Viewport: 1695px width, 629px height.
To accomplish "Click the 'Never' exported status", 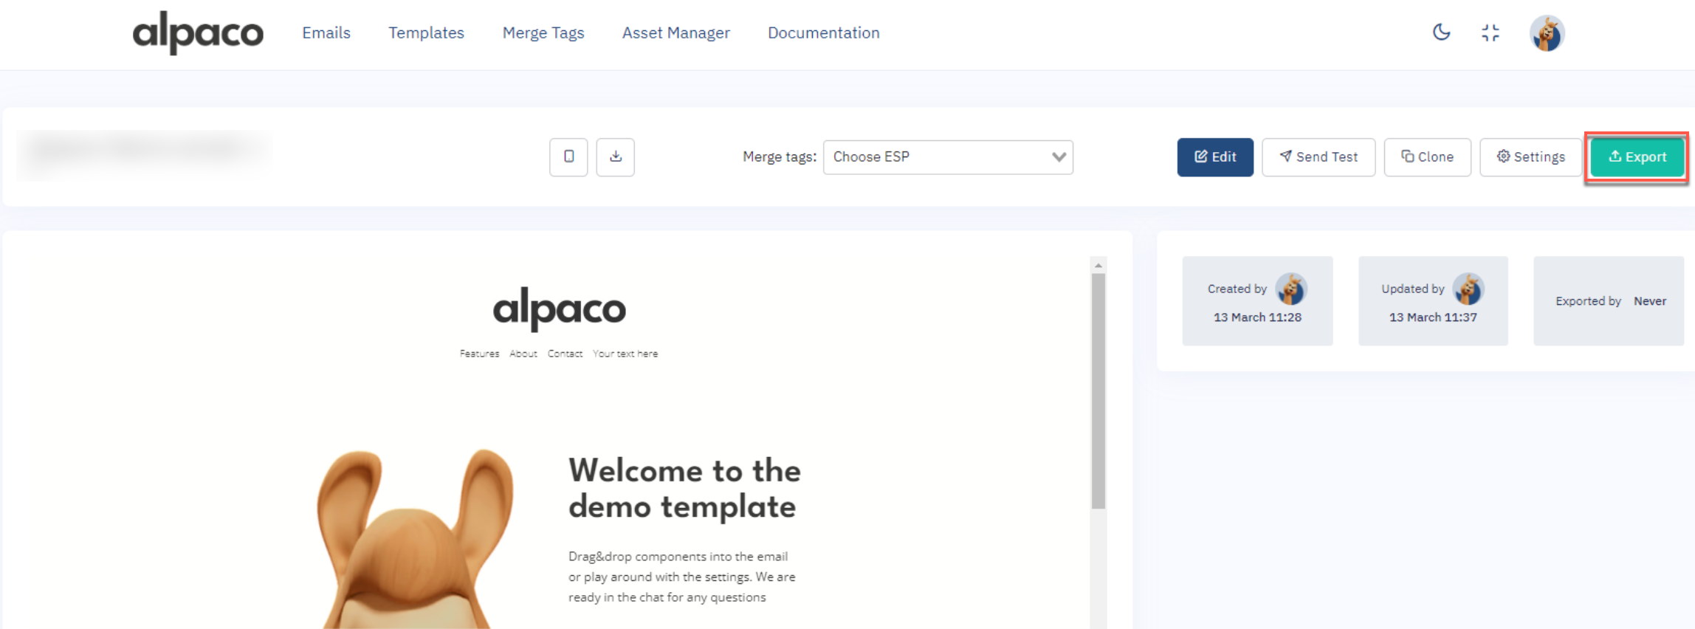I will coord(1650,300).
